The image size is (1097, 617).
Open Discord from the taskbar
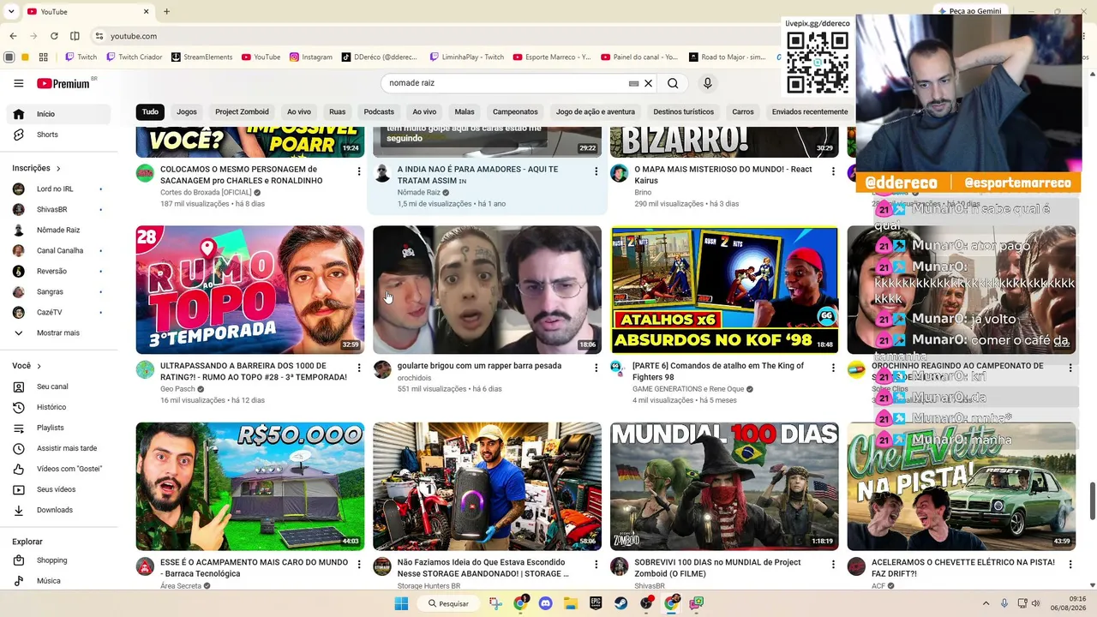(x=545, y=603)
